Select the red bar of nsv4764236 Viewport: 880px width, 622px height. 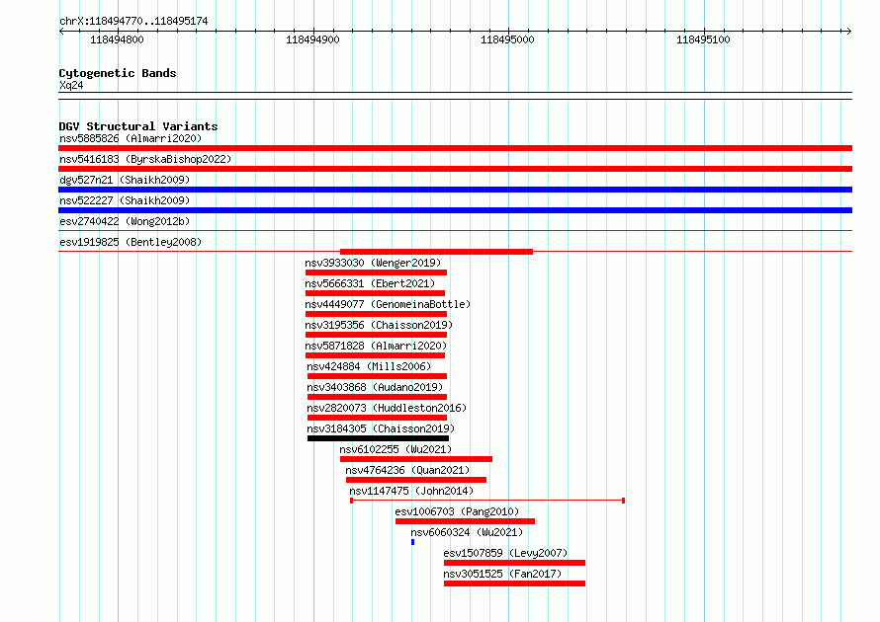tap(416, 480)
